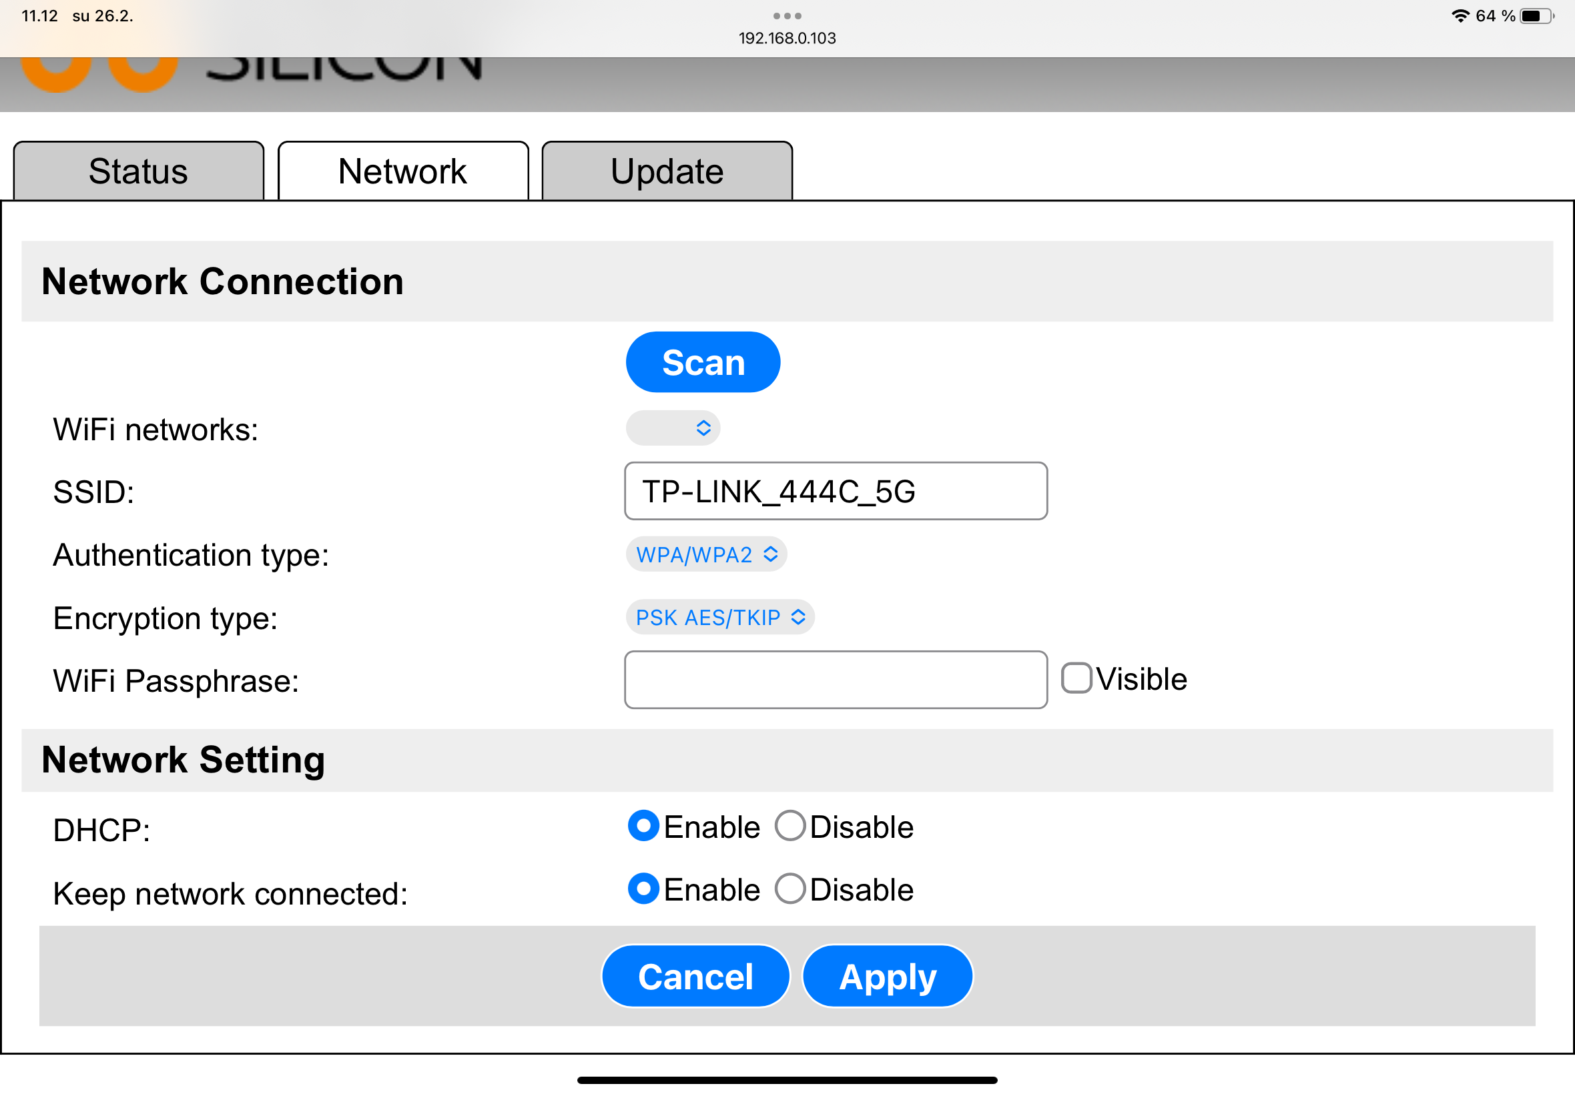1575x1094 pixels.
Task: Open the WiFi networks dropdown
Action: click(x=673, y=428)
